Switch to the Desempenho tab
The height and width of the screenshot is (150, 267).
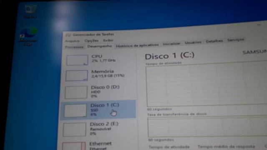pos(100,46)
